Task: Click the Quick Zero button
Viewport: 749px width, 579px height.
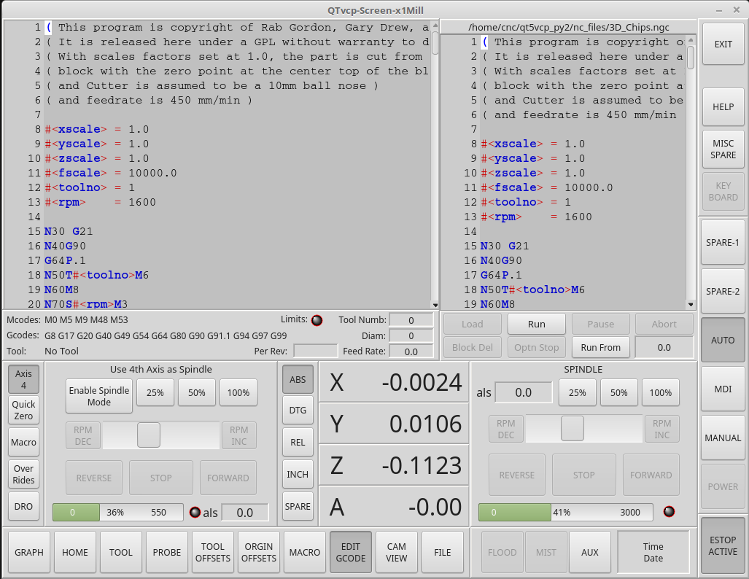Action: [23, 410]
